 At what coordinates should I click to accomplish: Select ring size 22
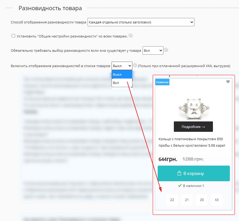point(172,200)
